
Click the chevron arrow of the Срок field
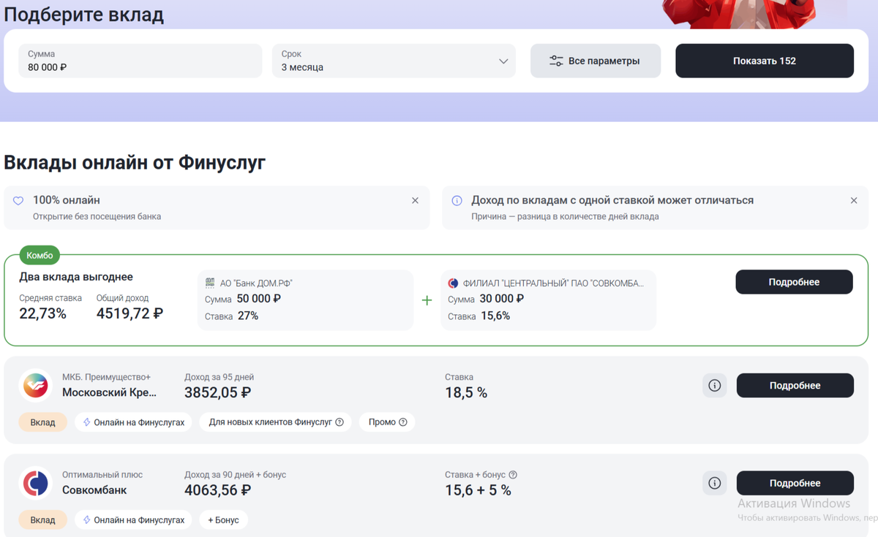(503, 61)
